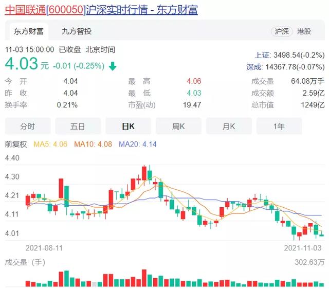Viewport: 329px width, 289px height.
Task: Click the 最高 value 4.06
Action: click(x=194, y=81)
